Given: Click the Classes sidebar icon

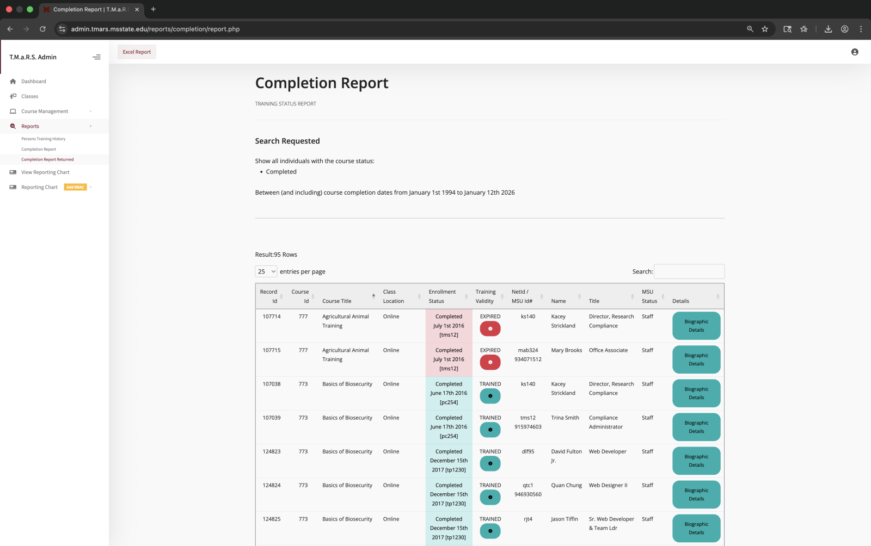Looking at the screenshot, I should click(13, 96).
